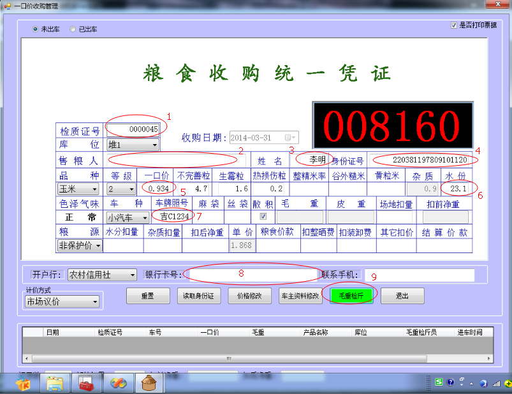Open the red toolbox taskbar icon
This screenshot has height=394, width=512.
[87, 383]
